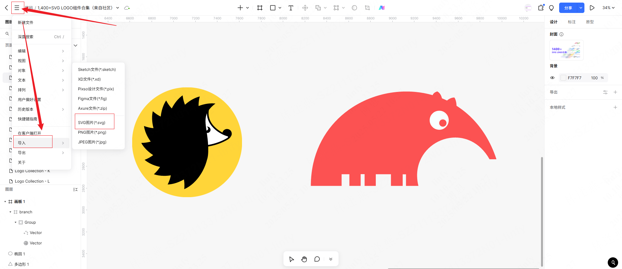Add an export setting with plus
This screenshot has width=622, height=269.
[615, 92]
